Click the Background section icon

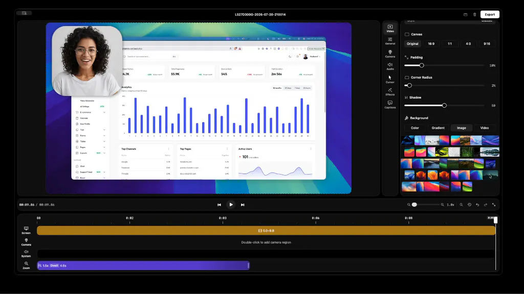(406, 118)
